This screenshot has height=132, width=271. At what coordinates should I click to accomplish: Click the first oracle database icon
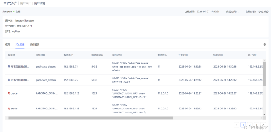9,93
